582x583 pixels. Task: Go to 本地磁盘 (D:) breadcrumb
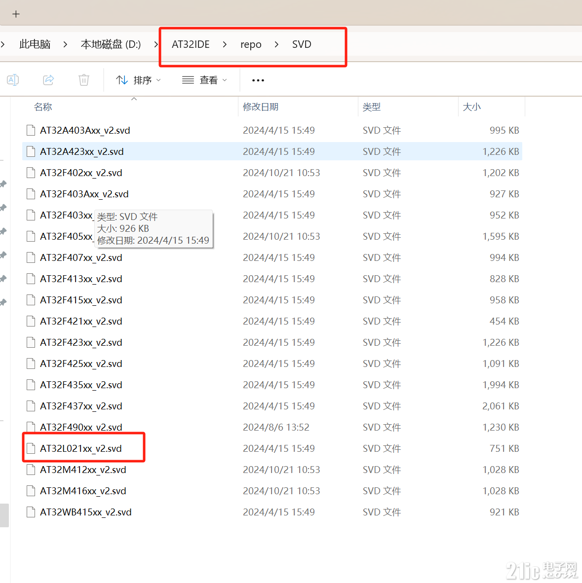pyautogui.click(x=111, y=44)
